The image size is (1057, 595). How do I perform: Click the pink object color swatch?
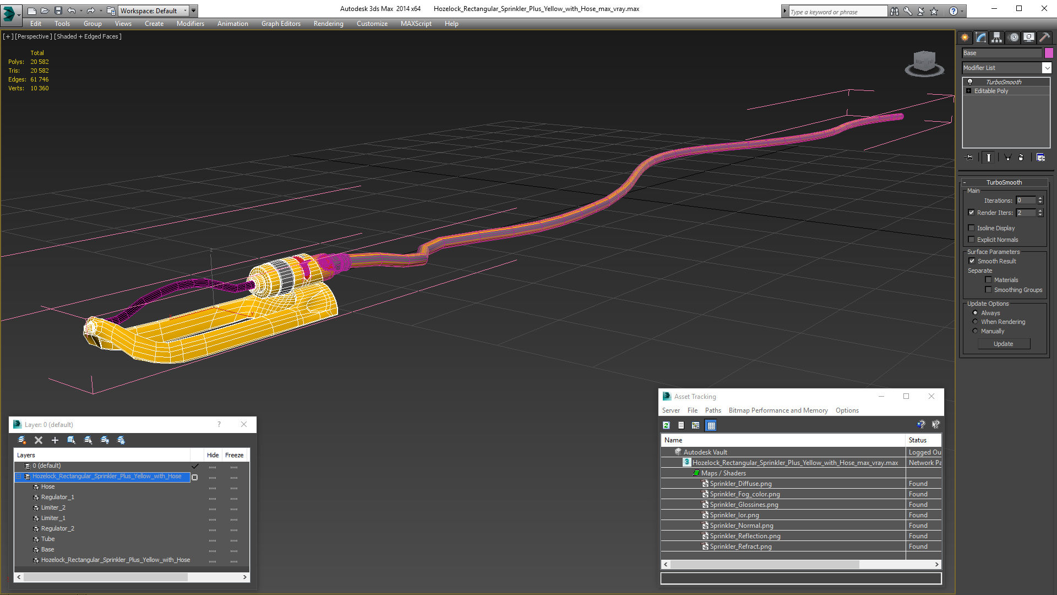pos(1049,53)
